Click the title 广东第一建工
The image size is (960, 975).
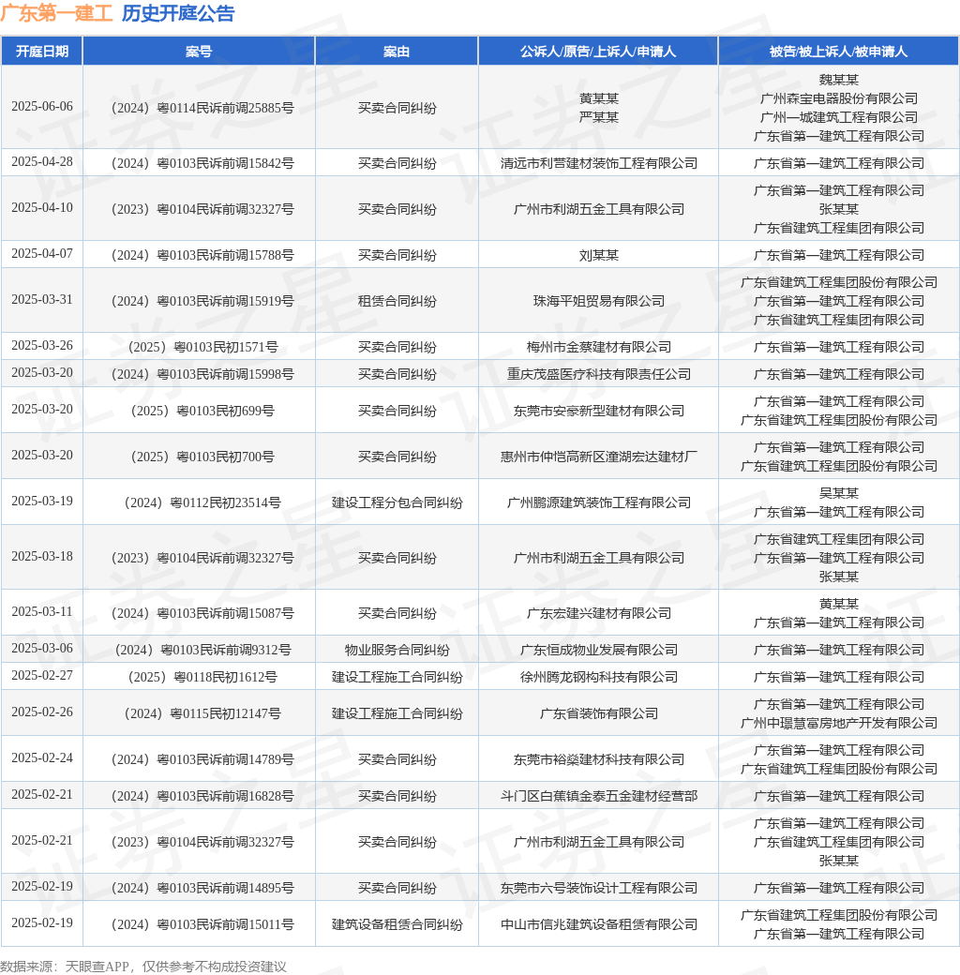click(56, 13)
